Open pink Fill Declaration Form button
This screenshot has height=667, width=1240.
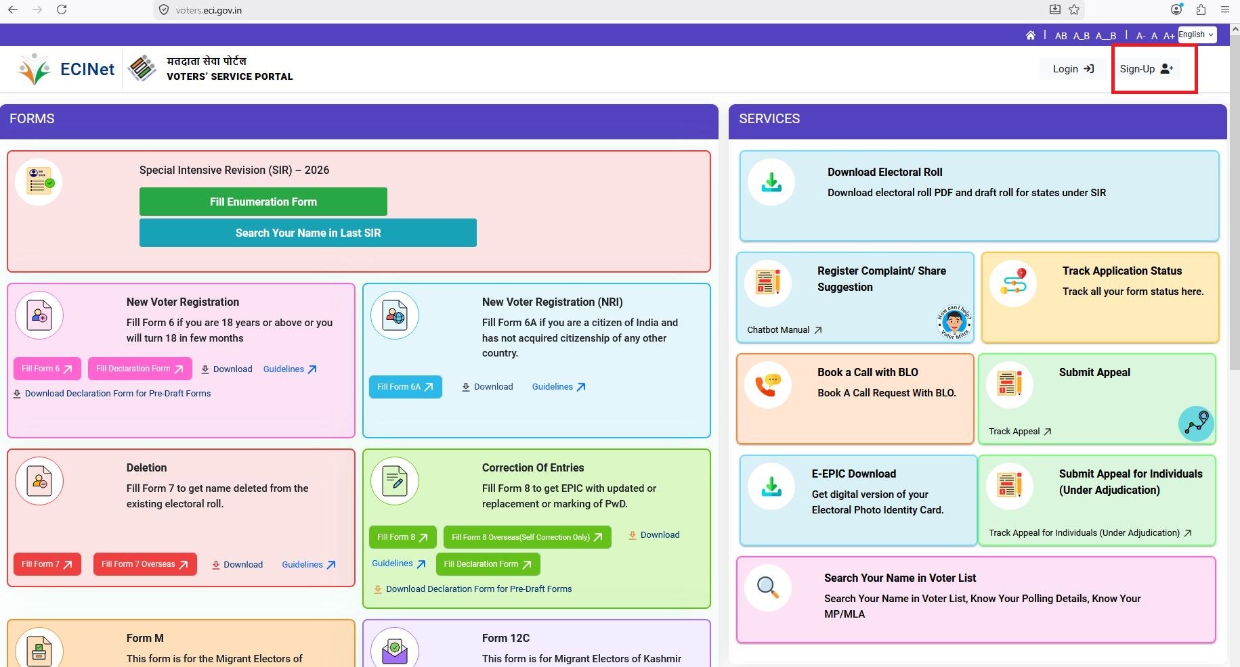click(140, 369)
